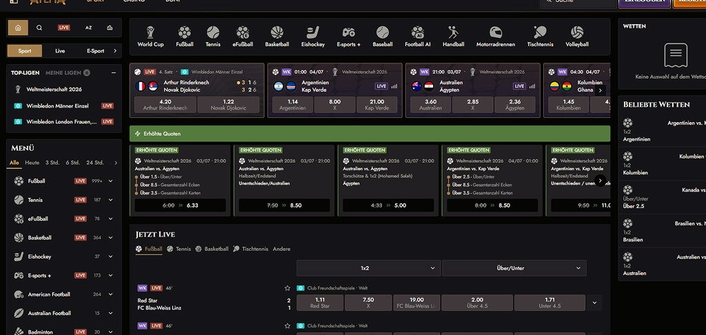Click the home icon in left sidebar
Viewport: 706px width, 335px height.
pyautogui.click(x=18, y=28)
